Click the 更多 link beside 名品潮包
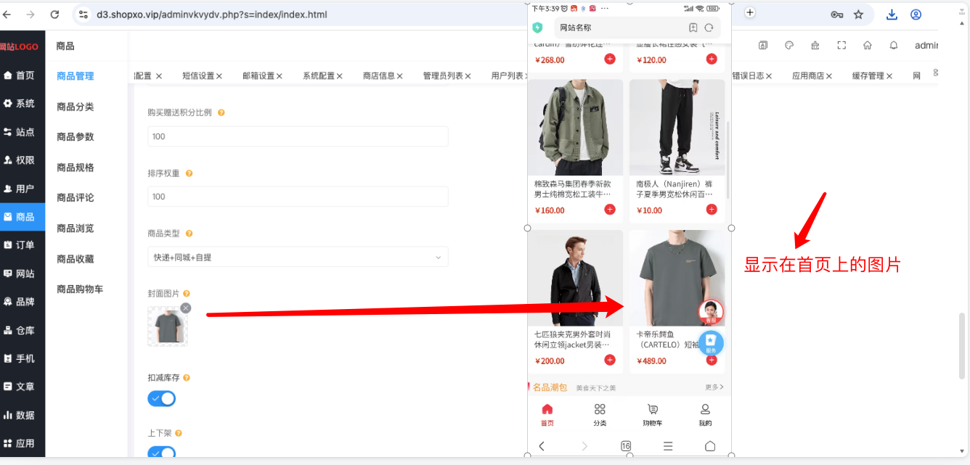The height and width of the screenshot is (465, 970). pos(714,387)
